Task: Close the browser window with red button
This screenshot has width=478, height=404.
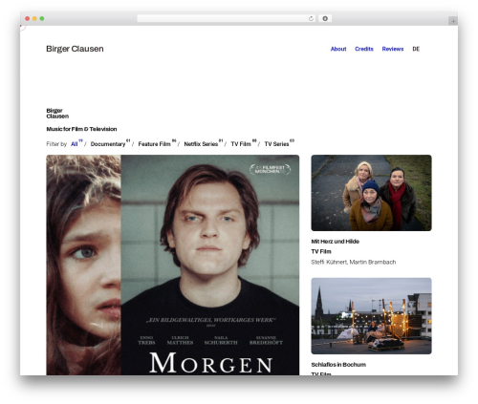Action: tap(28, 19)
